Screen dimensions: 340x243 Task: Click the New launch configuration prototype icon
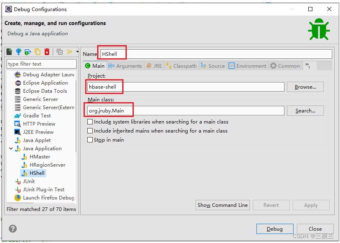pos(19,52)
